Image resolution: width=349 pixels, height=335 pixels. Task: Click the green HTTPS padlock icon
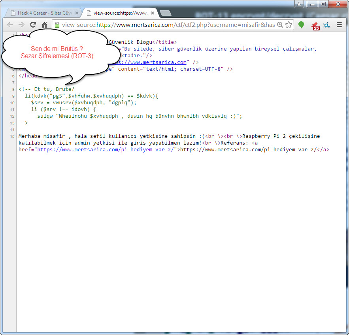coord(57,25)
